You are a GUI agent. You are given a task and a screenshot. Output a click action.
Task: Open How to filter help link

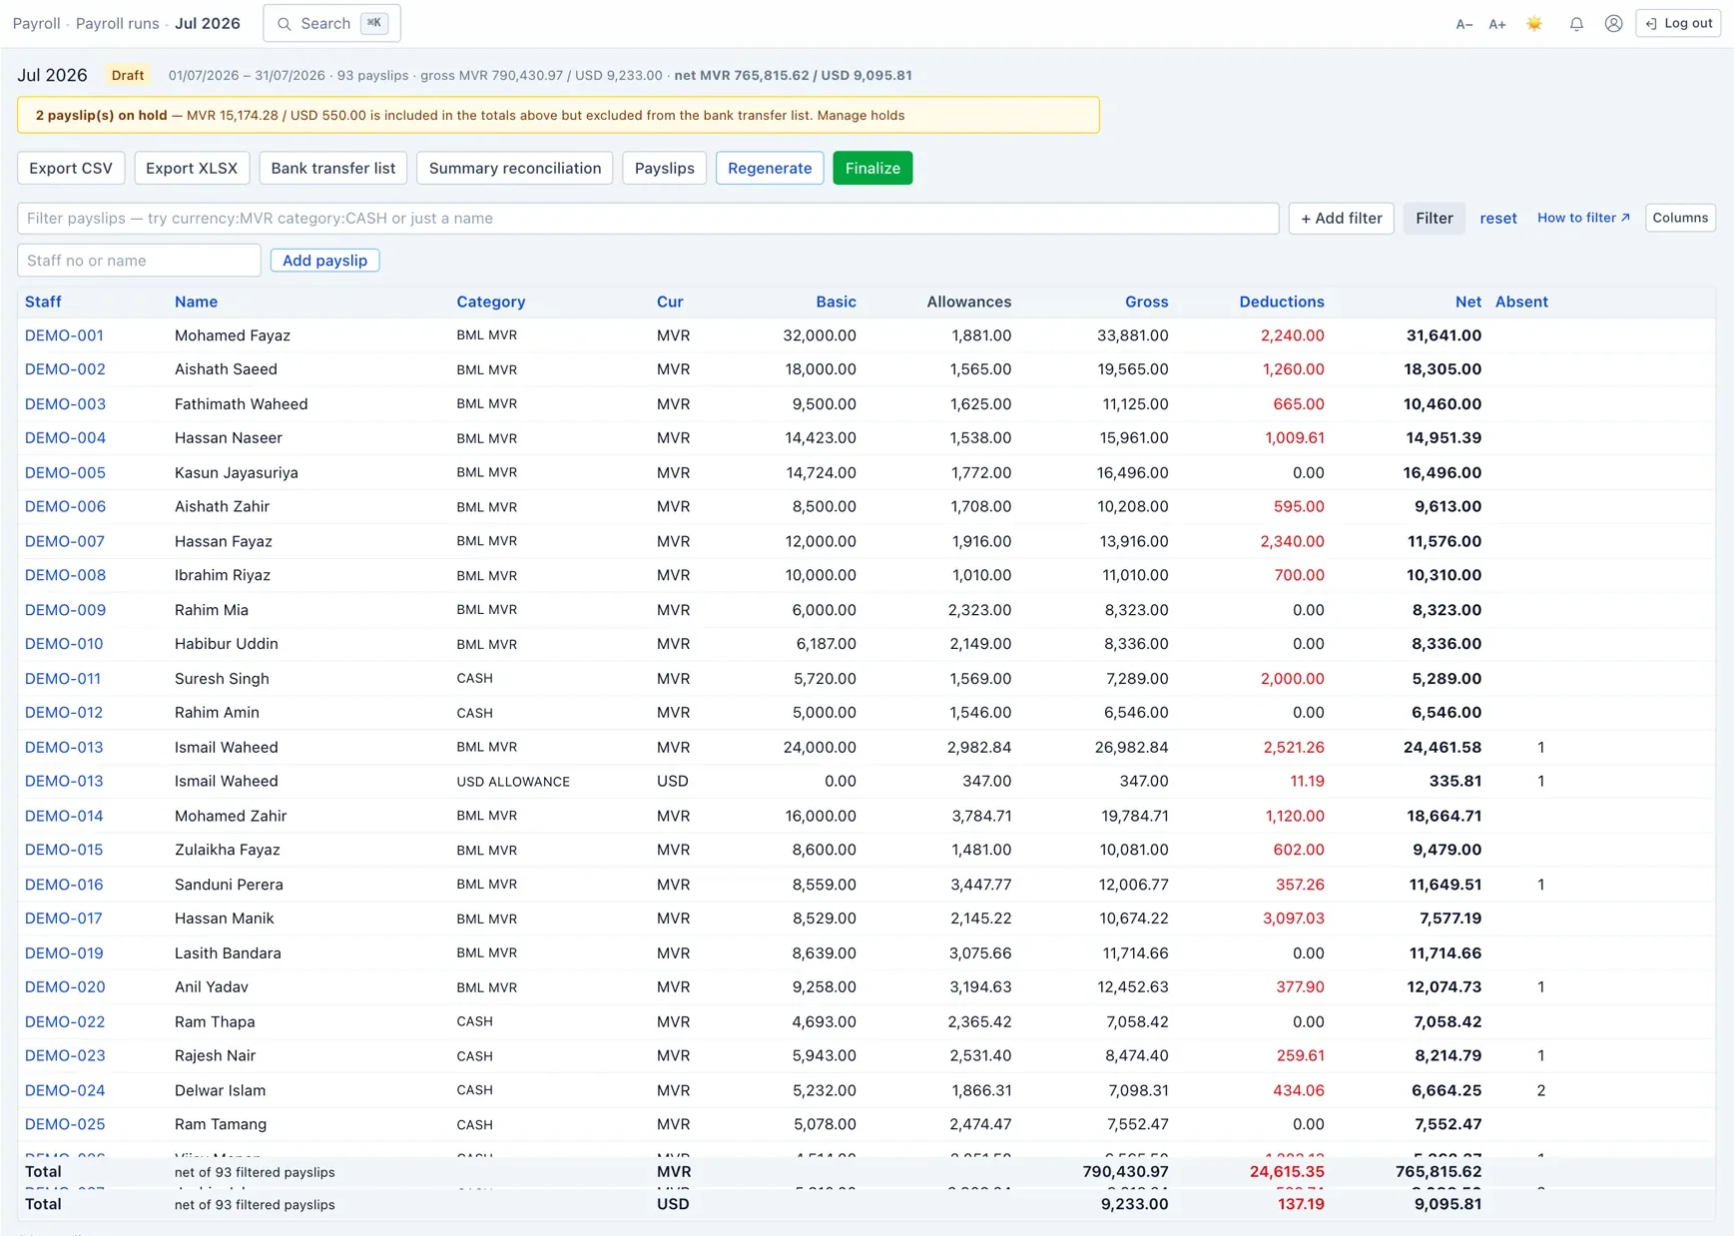[1583, 218]
